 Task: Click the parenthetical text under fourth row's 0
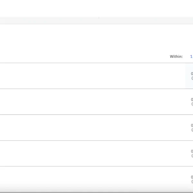coord(192,156)
